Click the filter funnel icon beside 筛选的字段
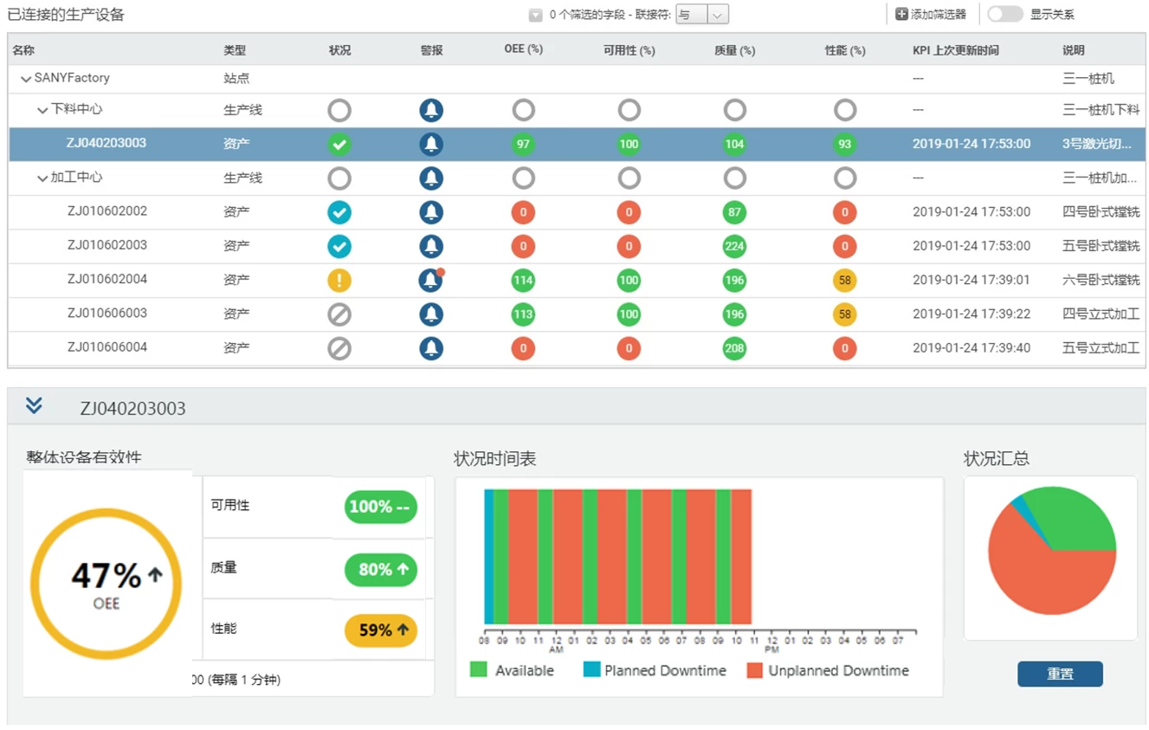Screen dimensions: 1149x730 click(x=536, y=15)
